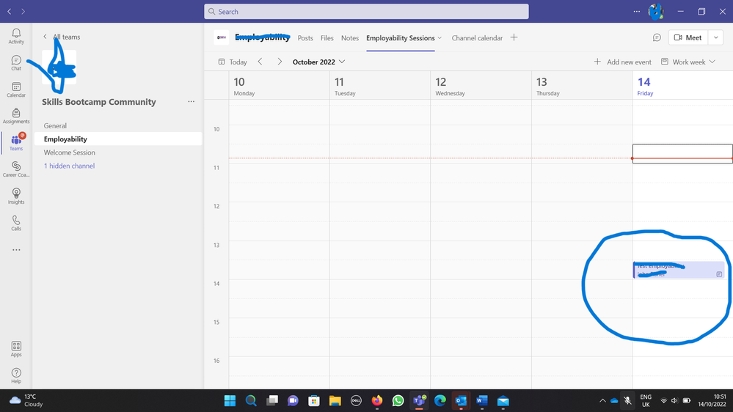733x412 pixels.
Task: Switch to the Channel calendar tab
Action: pos(477,38)
